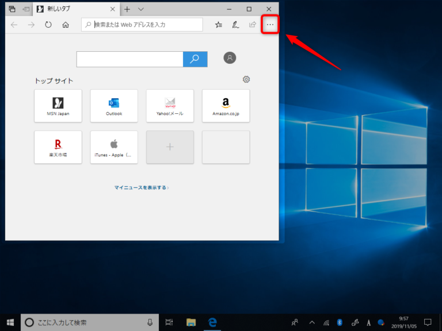Go to the Home page icon
The width and height of the screenshot is (442, 331).
point(66,25)
